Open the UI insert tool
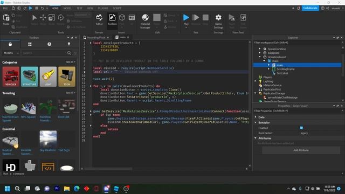Screen dimensions: 345x194 (132, 18)
